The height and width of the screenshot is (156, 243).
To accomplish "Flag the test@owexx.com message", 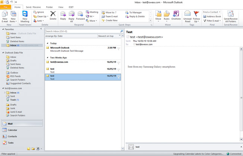I will click(119, 63).
